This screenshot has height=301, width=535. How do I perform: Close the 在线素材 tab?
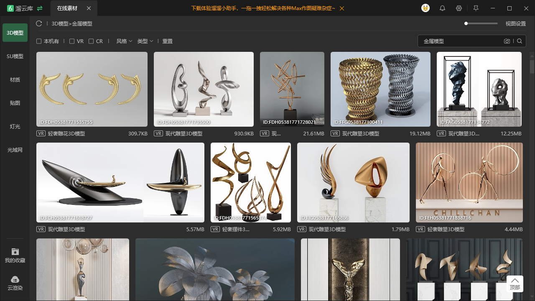tap(89, 8)
